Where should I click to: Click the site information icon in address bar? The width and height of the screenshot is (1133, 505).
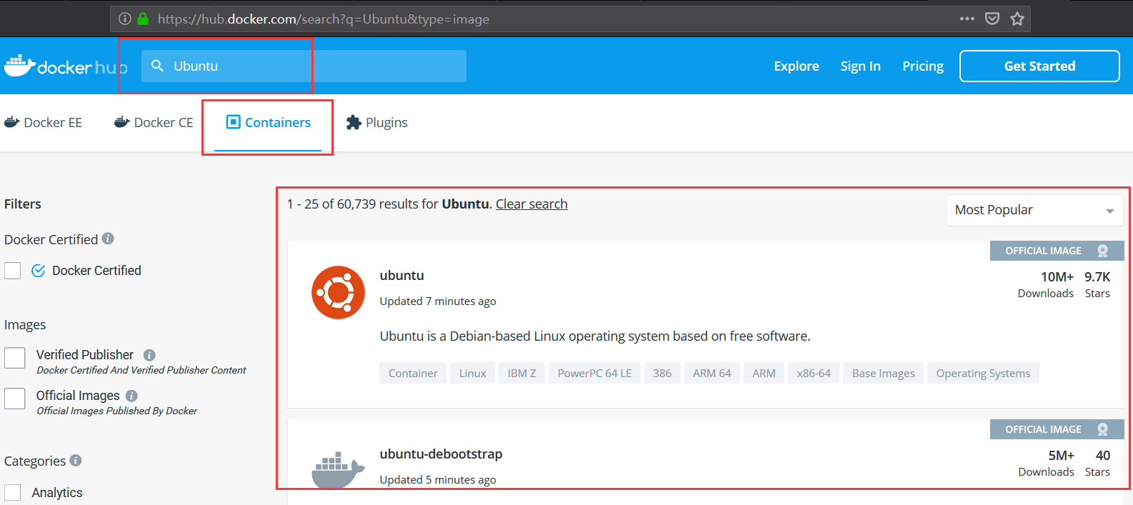coord(125,19)
